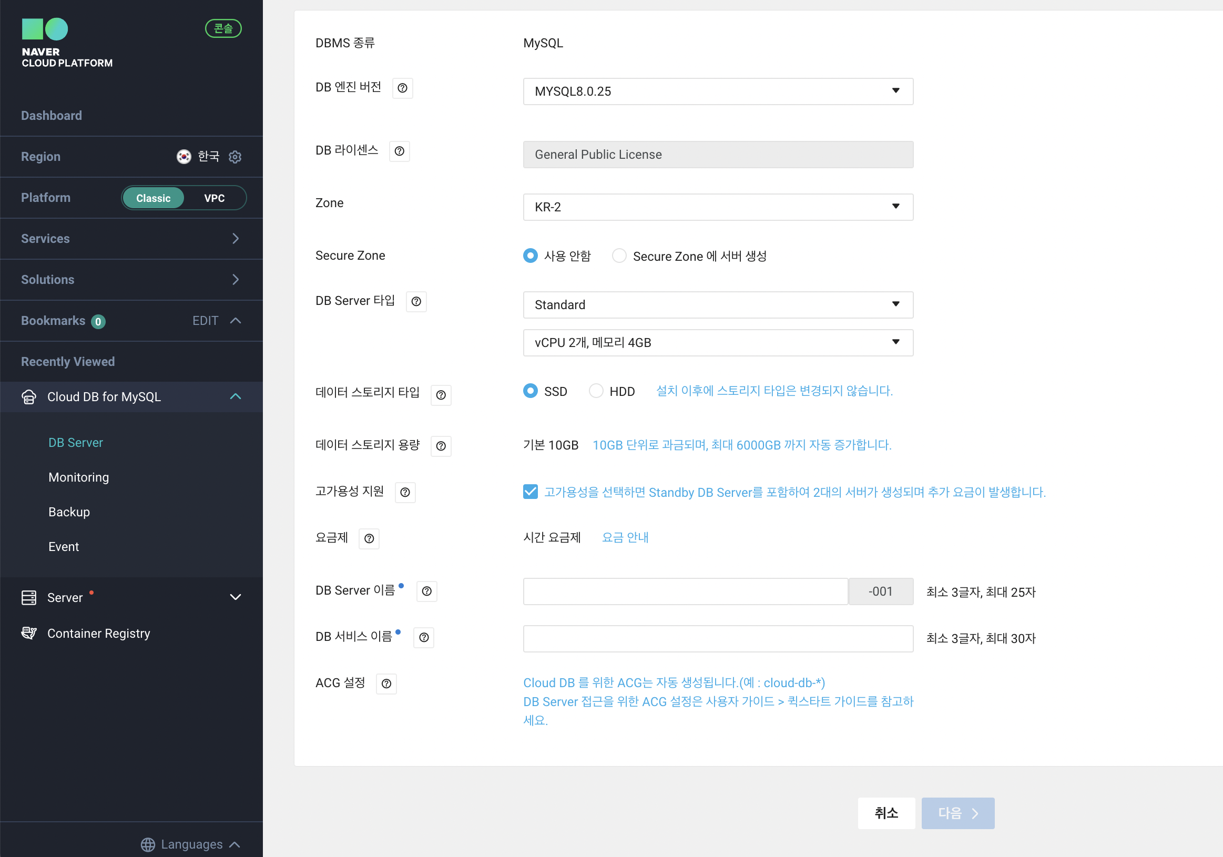This screenshot has width=1223, height=857.
Task: Click the MySQL DBMS type value
Action: [543, 43]
